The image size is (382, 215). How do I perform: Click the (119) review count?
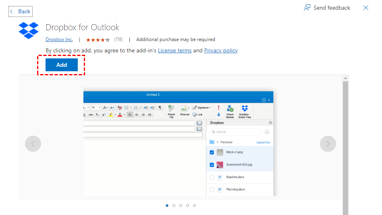pos(118,39)
